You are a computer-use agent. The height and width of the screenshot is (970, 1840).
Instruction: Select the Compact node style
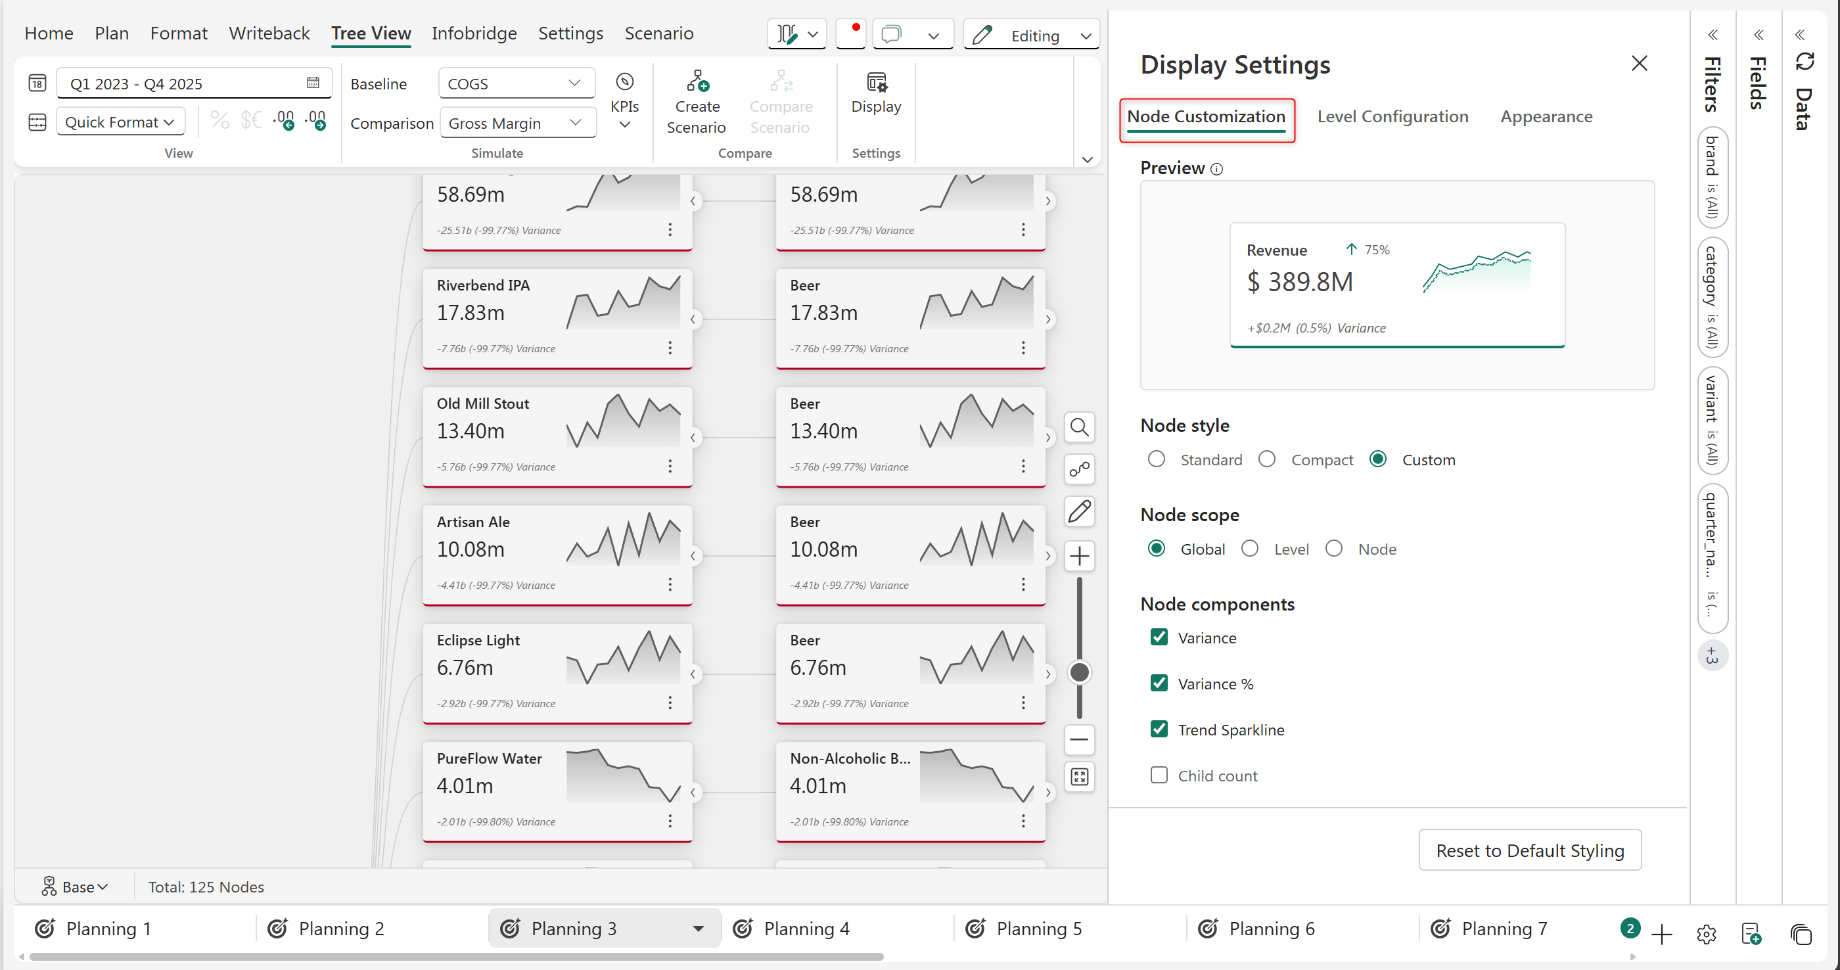pyautogui.click(x=1267, y=459)
